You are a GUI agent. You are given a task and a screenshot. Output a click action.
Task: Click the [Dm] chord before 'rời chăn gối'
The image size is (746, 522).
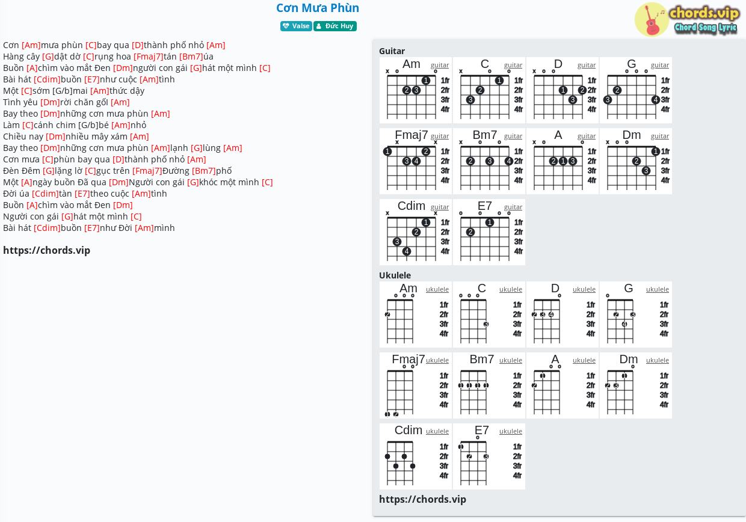coord(51,102)
